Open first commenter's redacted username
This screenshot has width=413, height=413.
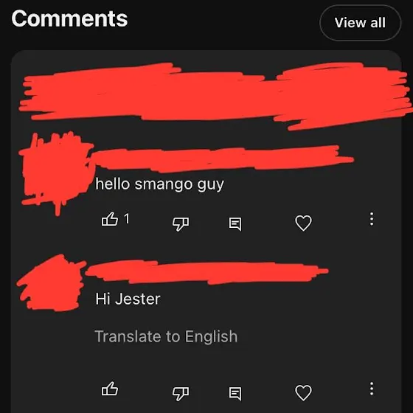pos(221,159)
